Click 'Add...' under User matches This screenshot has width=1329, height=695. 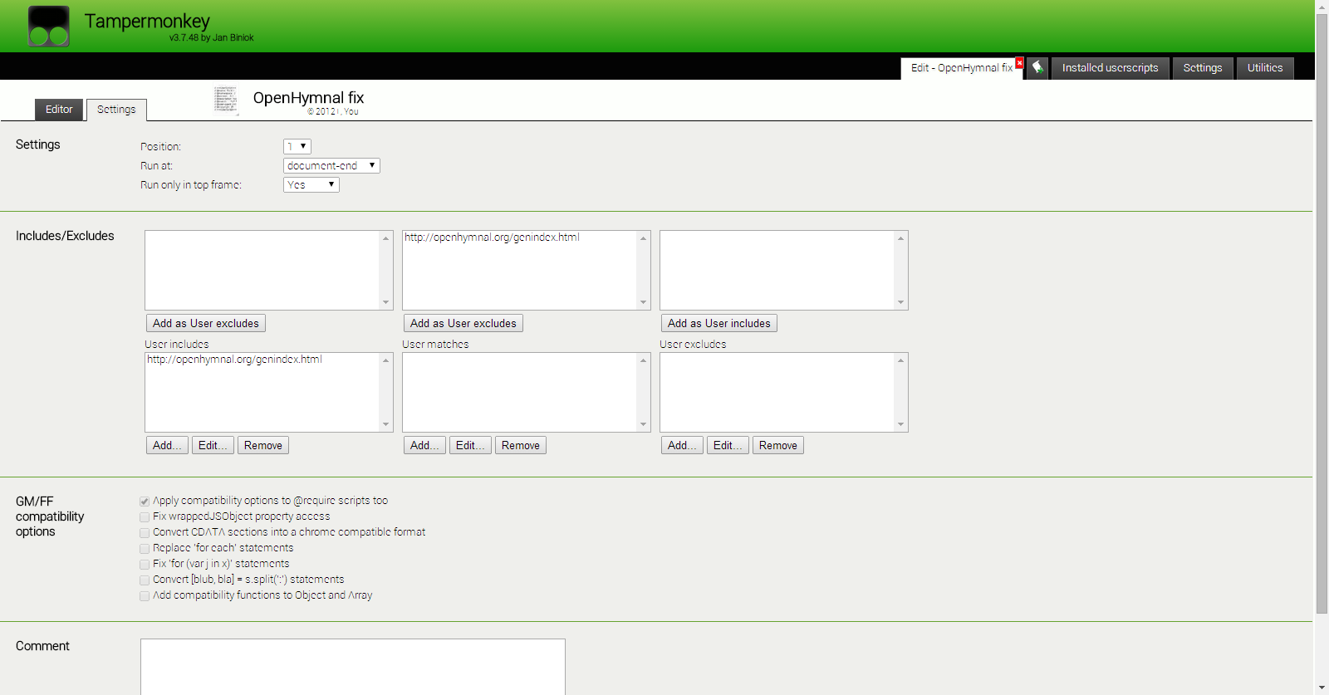[x=424, y=445]
